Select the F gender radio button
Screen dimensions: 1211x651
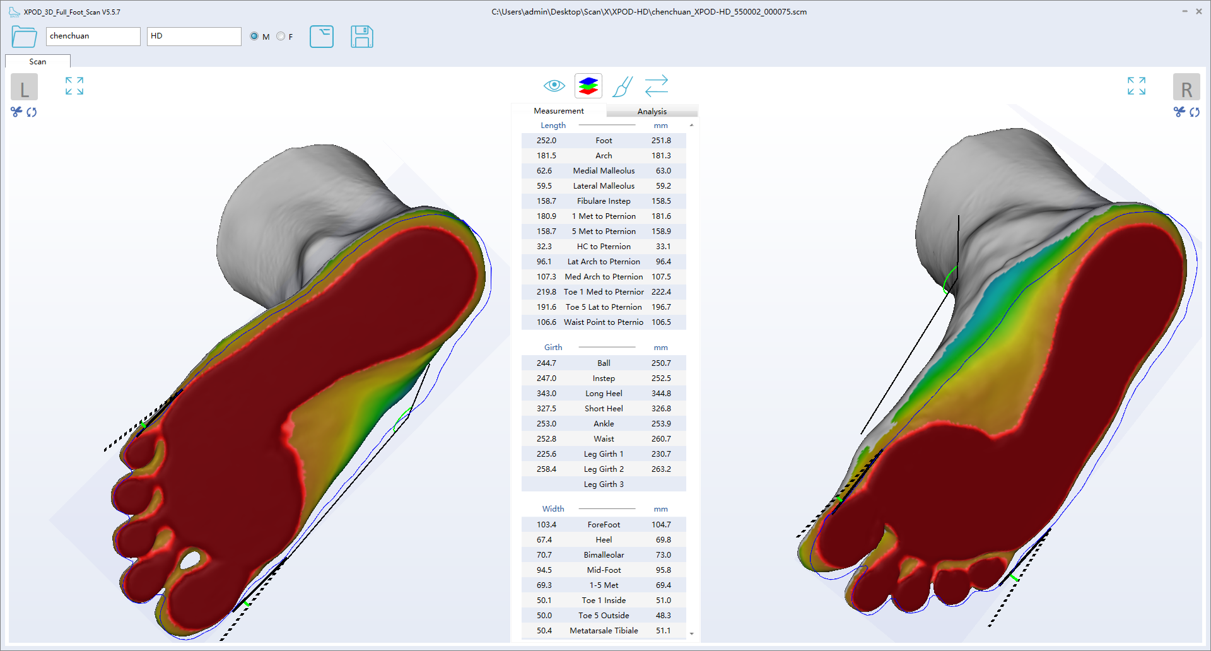[281, 37]
